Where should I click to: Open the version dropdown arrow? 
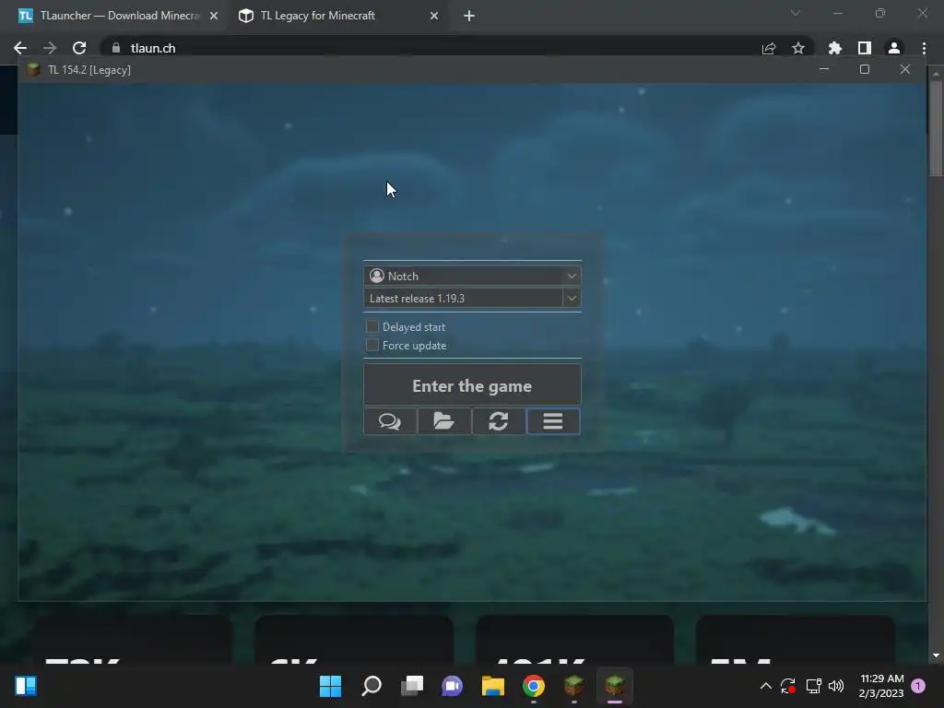tap(572, 298)
